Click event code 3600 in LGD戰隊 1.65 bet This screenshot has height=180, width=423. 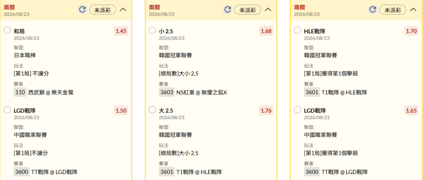click(x=312, y=172)
